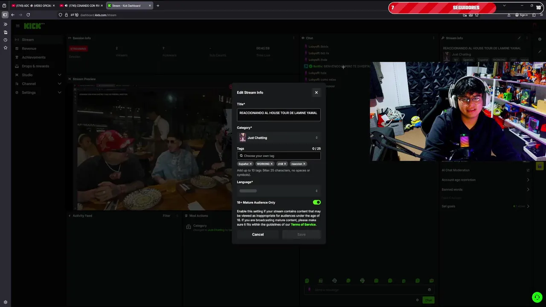Mute audio on the CENANDO CON RY tab
Viewport: 546px width, 307px height.
(66, 6)
